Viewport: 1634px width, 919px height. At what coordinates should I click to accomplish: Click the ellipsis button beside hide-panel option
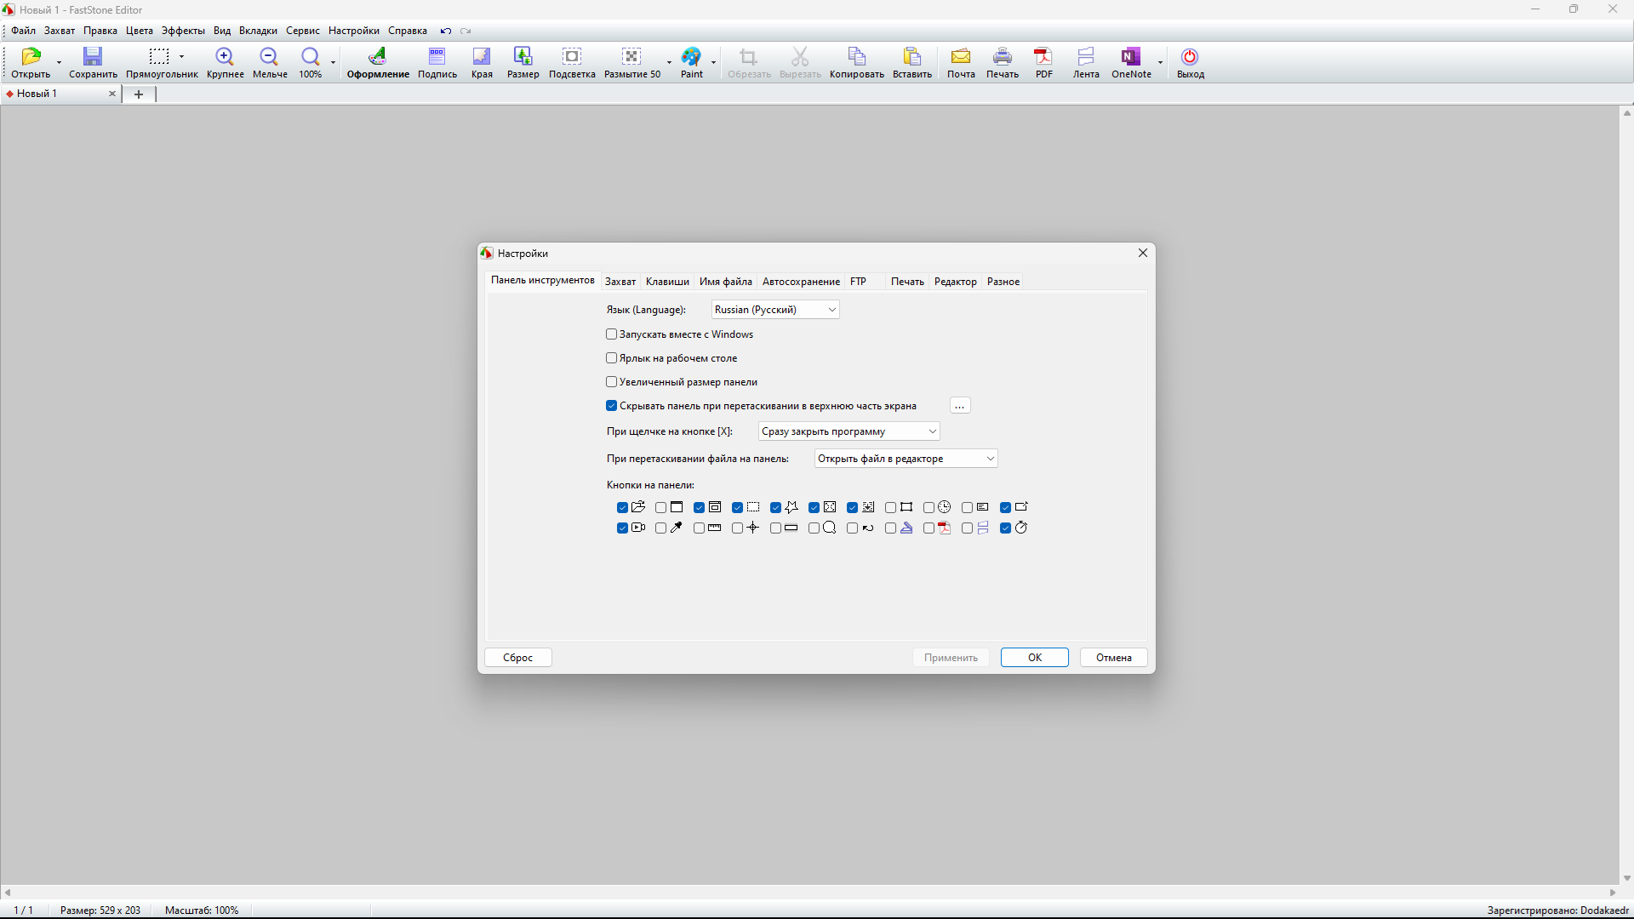point(960,406)
